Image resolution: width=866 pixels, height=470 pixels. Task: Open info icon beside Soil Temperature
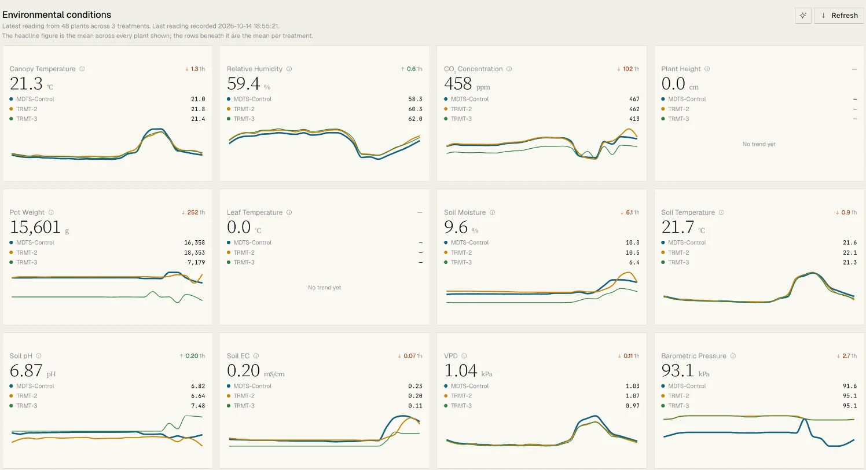tap(722, 212)
